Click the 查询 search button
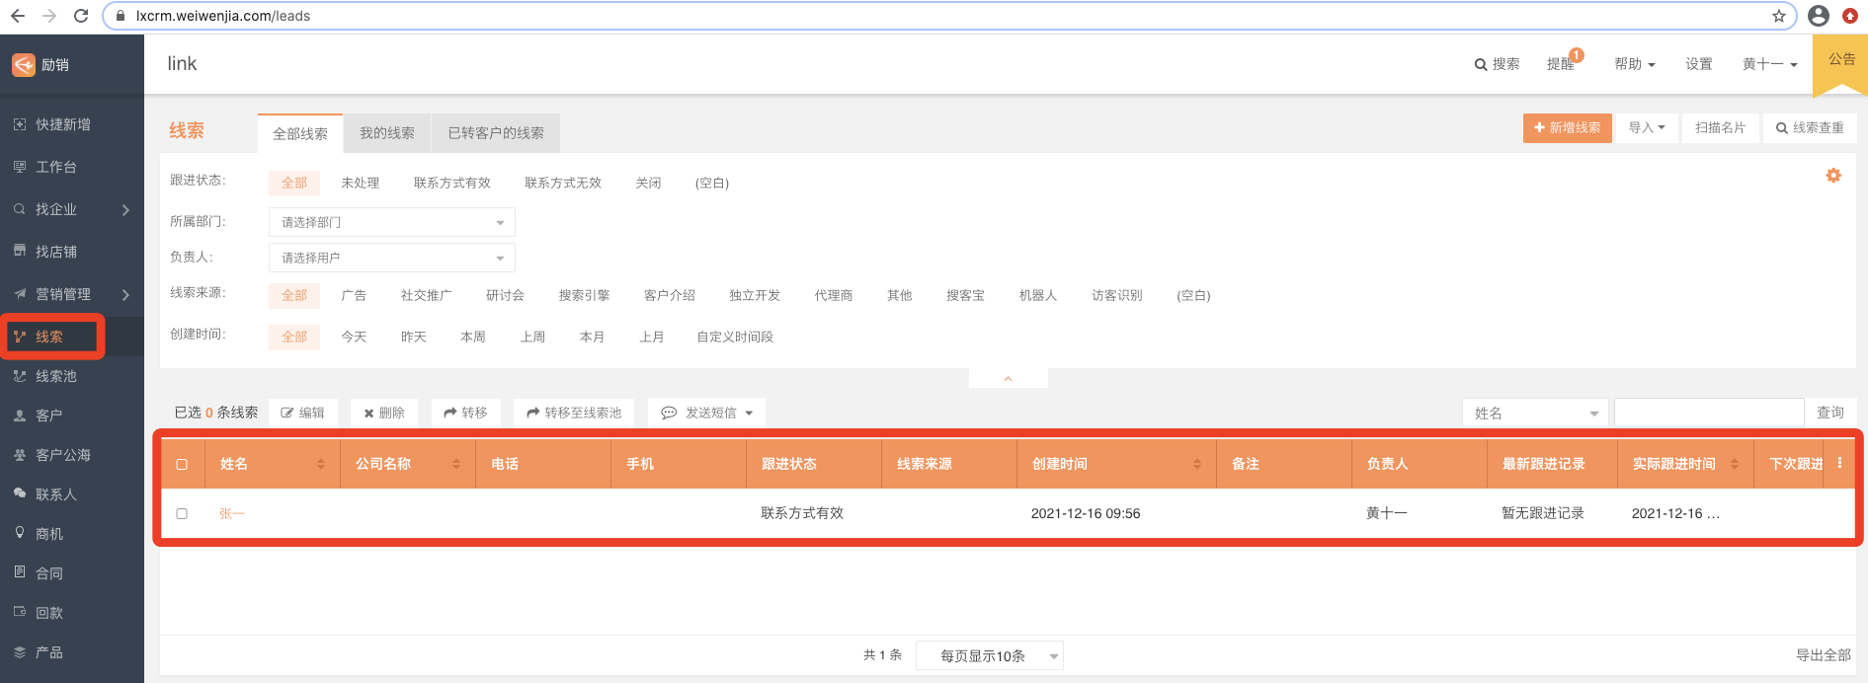This screenshot has width=1868, height=683. click(1830, 413)
